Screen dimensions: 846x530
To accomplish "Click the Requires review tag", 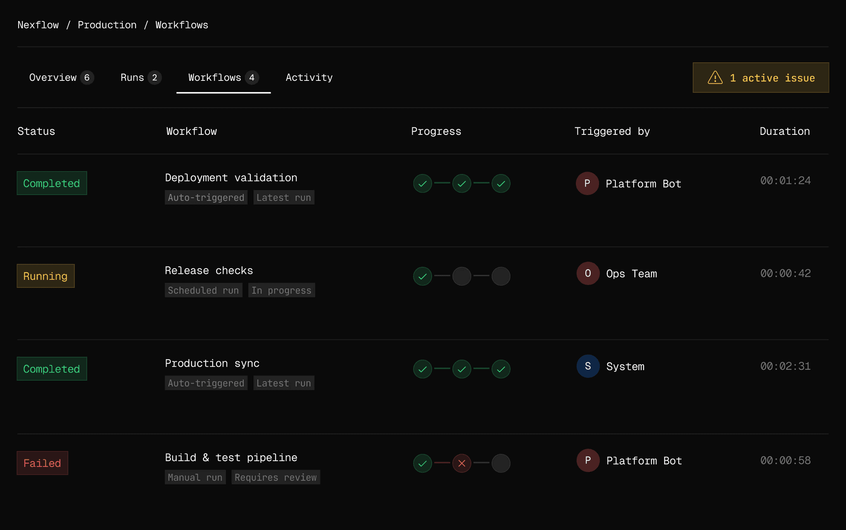I will coord(276,478).
